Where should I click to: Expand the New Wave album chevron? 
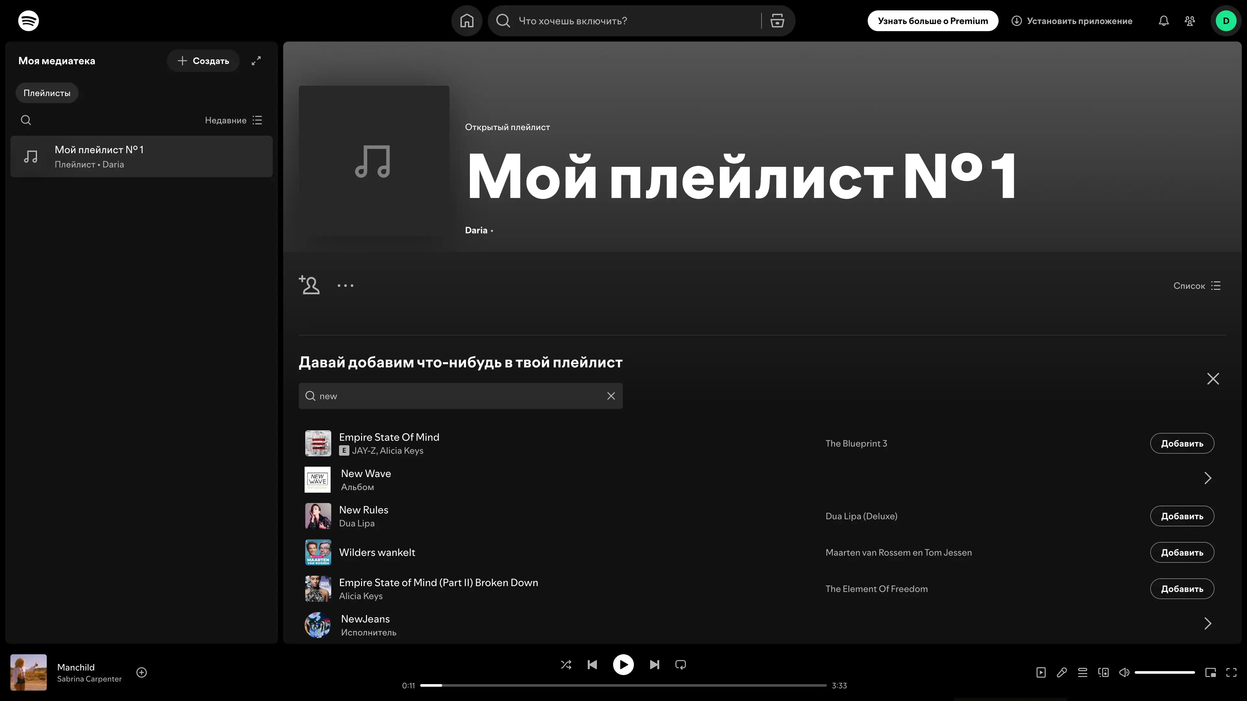click(x=1207, y=478)
